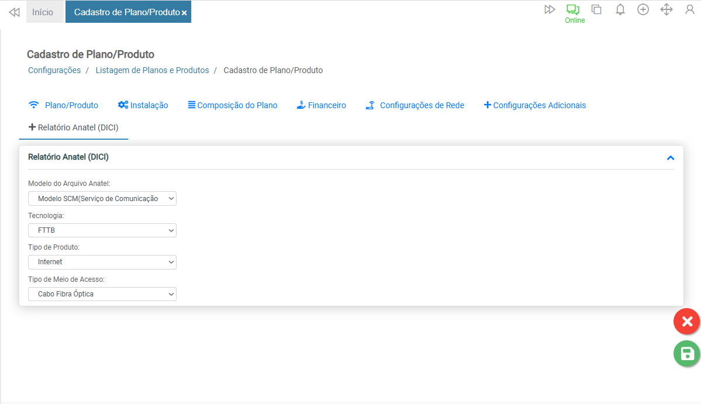701x404 pixels.
Task: Collapse the Relatório Anatel (DICI) panel
Action: click(x=671, y=158)
